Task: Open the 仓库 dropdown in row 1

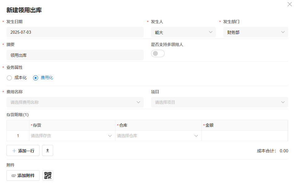Action: [158, 136]
